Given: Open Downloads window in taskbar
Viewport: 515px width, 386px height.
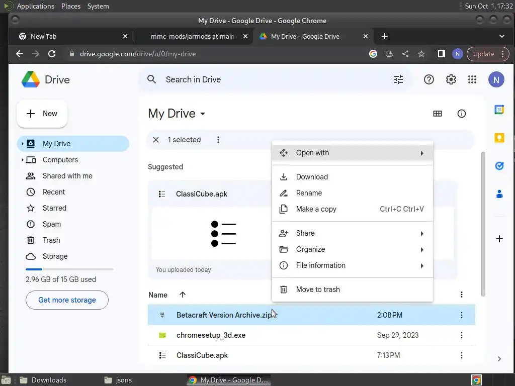Looking at the screenshot, I should click(43, 380).
